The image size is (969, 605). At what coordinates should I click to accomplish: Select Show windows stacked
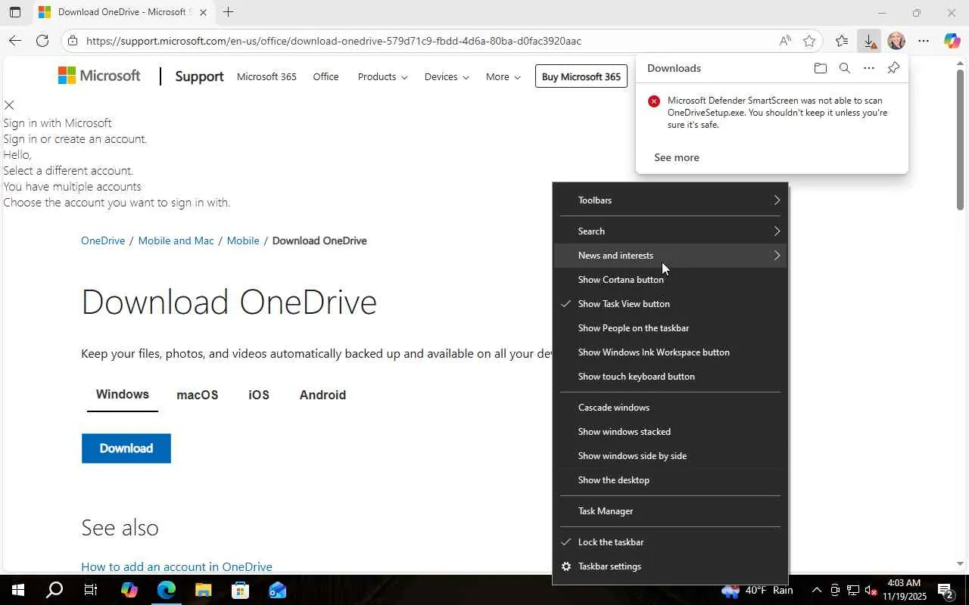point(671,432)
